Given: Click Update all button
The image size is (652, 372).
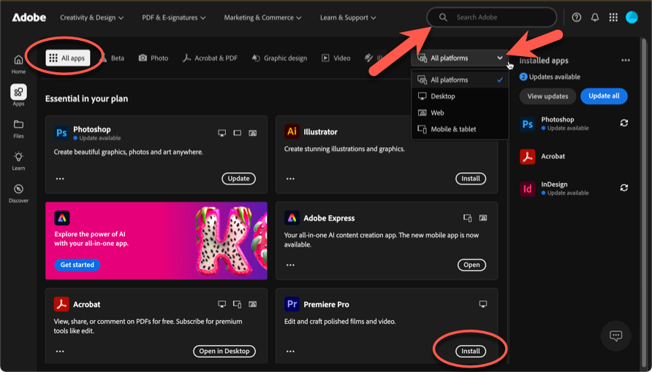Looking at the screenshot, I should (x=604, y=96).
